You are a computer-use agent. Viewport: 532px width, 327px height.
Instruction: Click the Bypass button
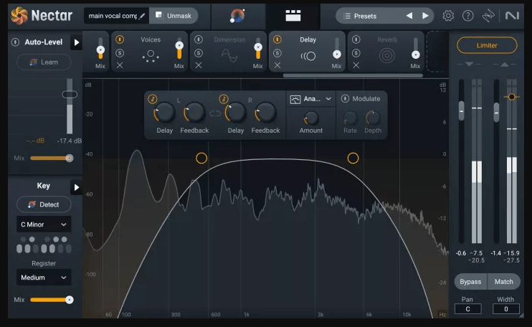[x=470, y=282]
